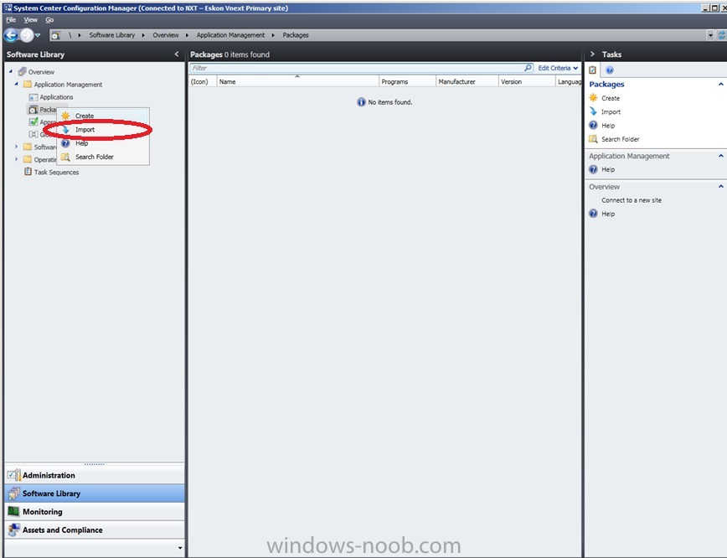
Task: Collapse the Overview task section
Action: (x=720, y=187)
